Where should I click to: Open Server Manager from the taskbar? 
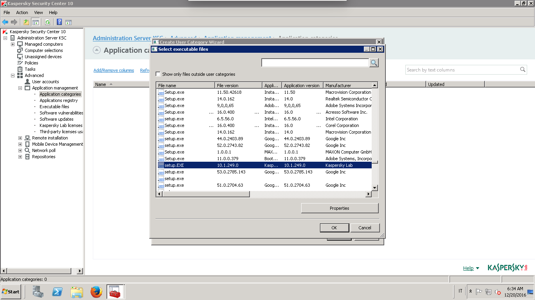point(38,291)
